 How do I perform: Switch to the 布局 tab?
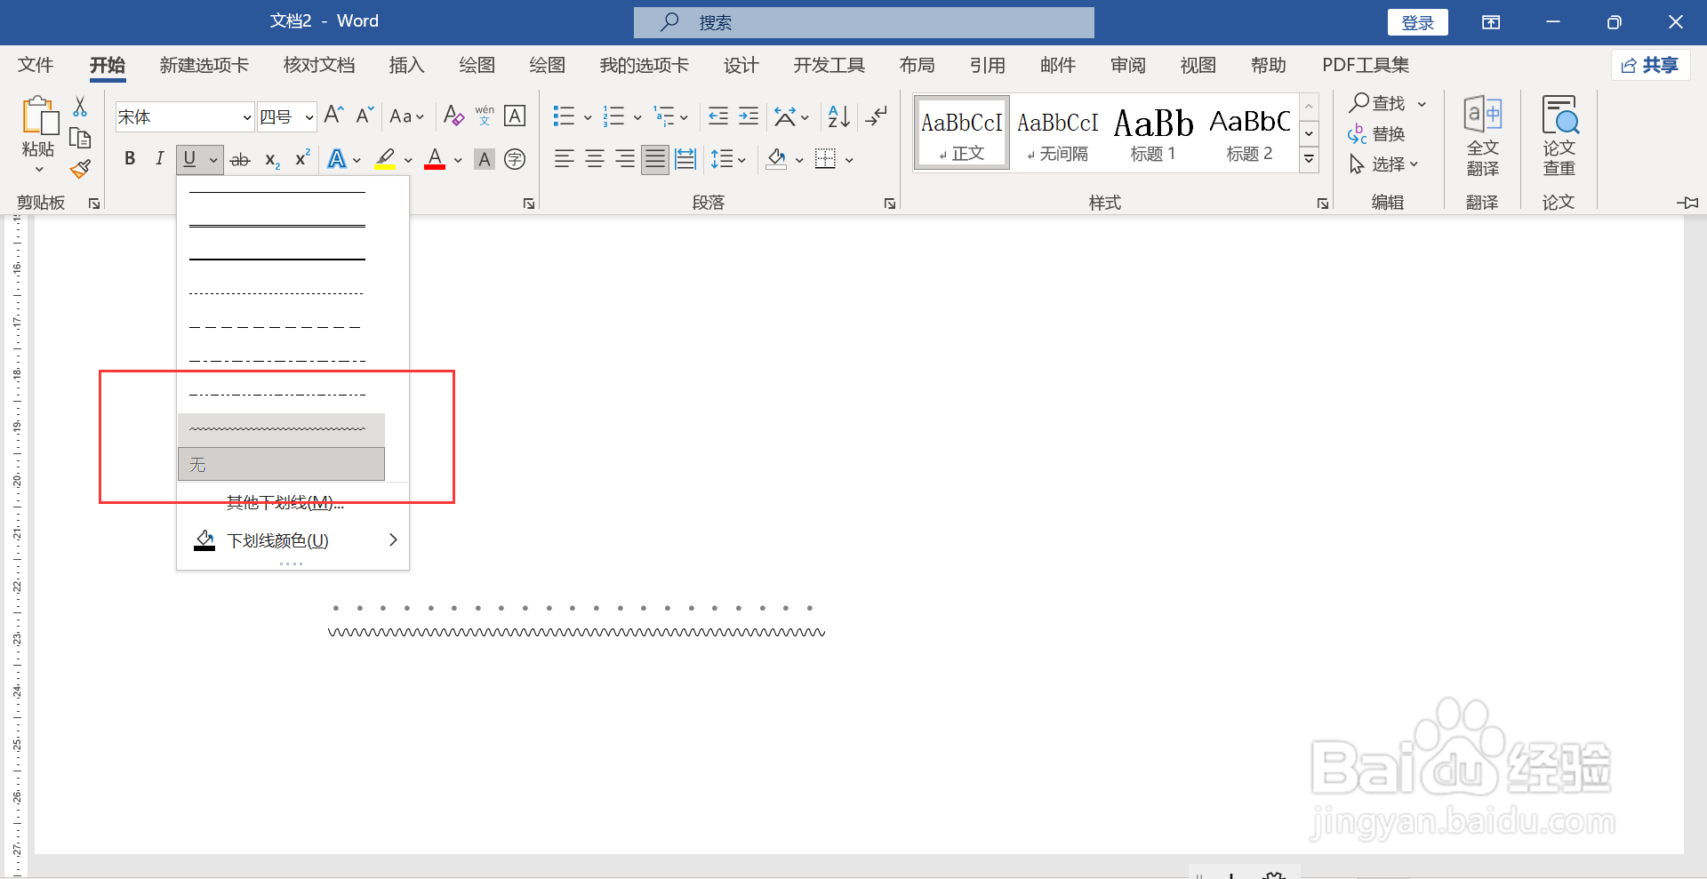point(917,65)
